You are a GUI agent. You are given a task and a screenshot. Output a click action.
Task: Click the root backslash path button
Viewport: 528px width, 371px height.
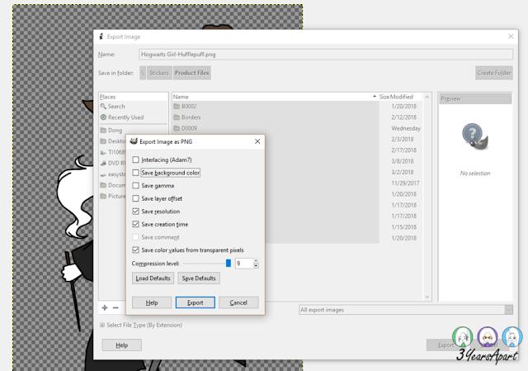(x=143, y=73)
